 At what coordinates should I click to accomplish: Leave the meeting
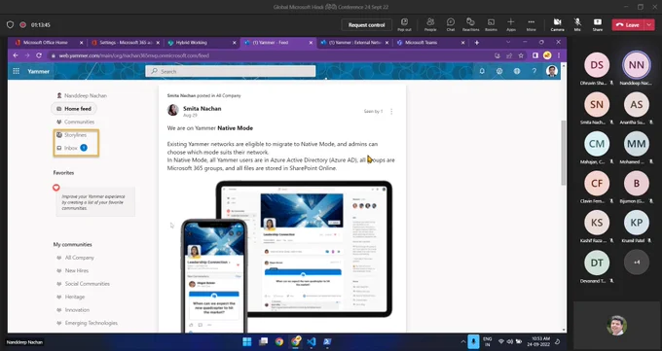(x=628, y=25)
